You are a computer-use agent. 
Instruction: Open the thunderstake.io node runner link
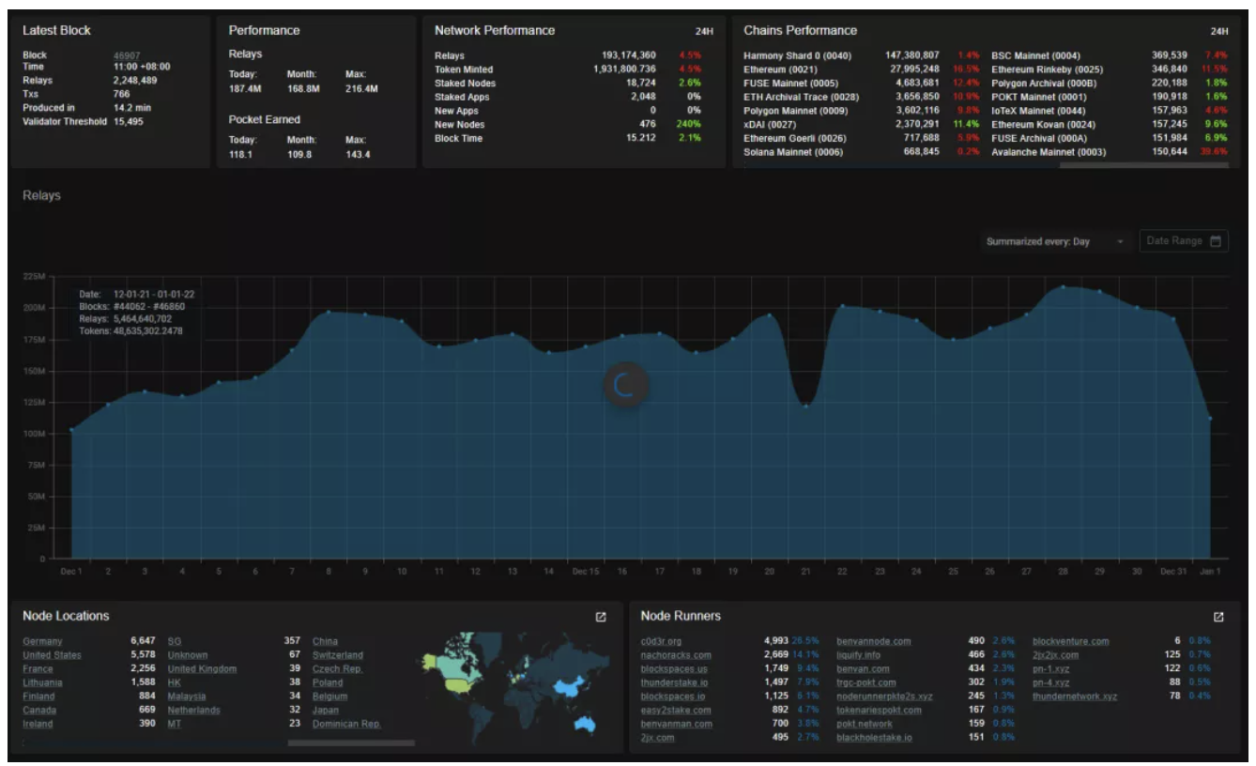674,682
